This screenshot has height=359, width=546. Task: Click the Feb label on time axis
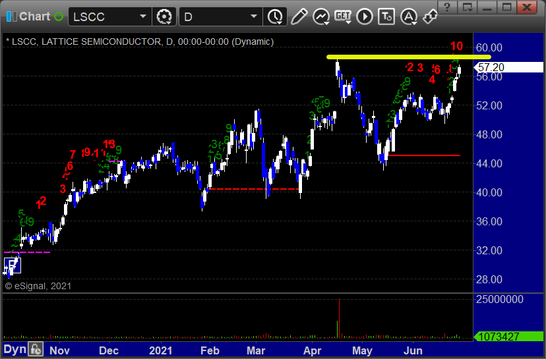210,350
